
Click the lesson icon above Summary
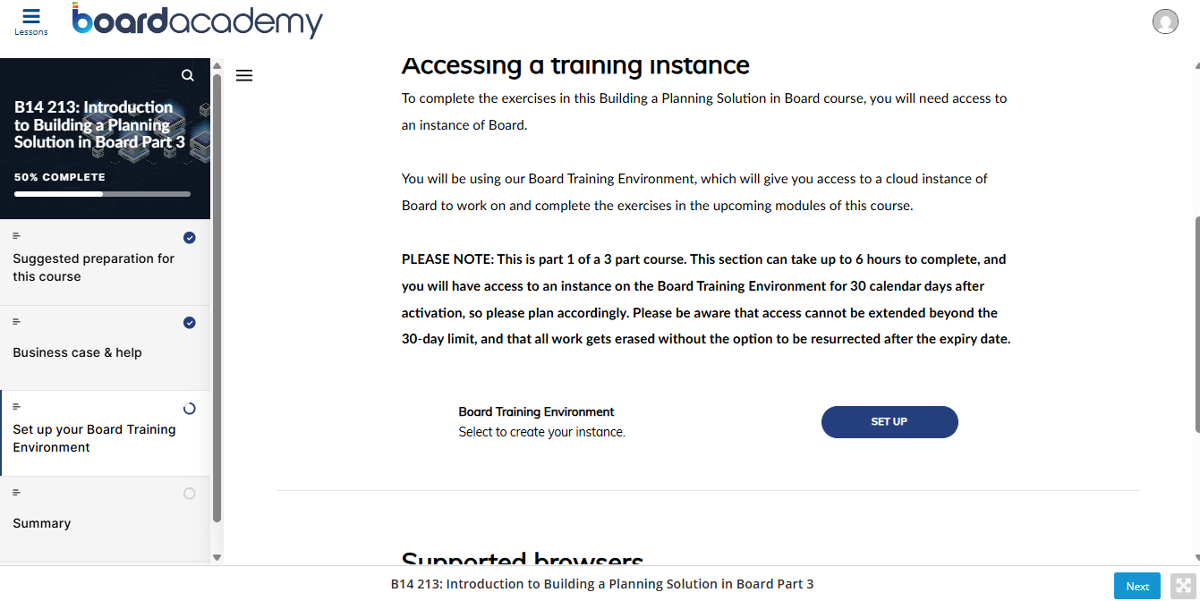click(16, 493)
